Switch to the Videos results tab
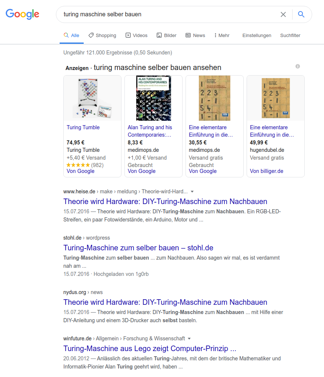Image resolution: width=324 pixels, height=377 pixels. pos(136,36)
